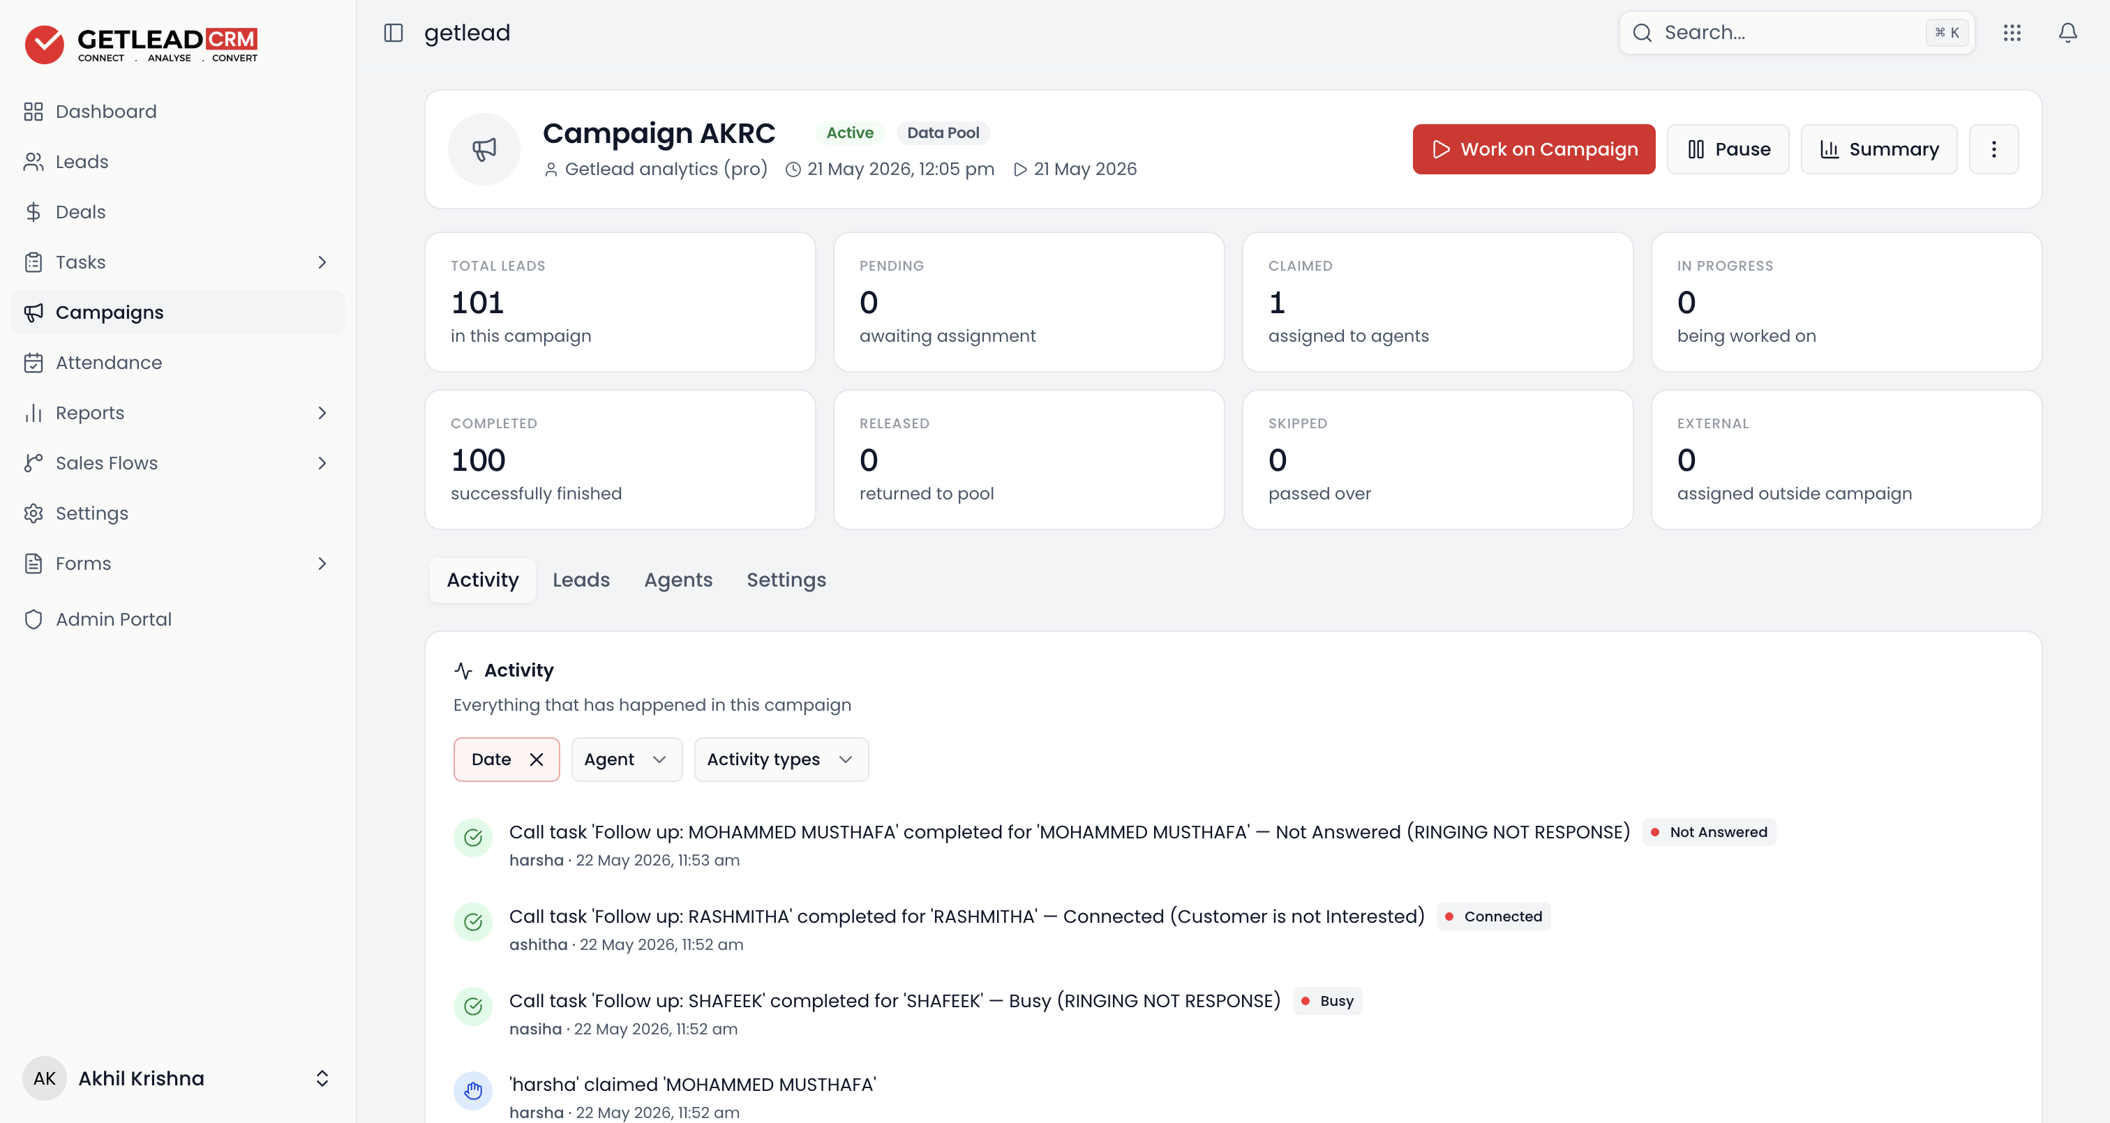The width and height of the screenshot is (2110, 1123).
Task: Pause the campaign
Action: tap(1728, 149)
